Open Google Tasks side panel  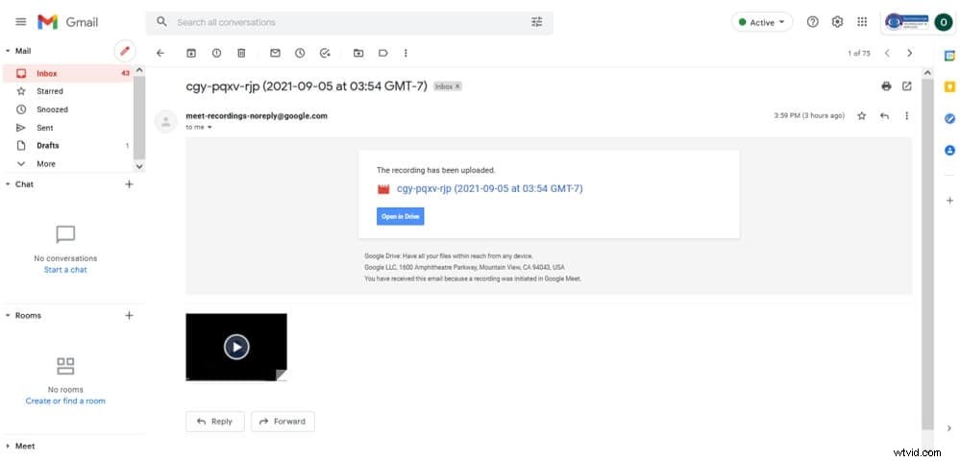click(x=949, y=119)
